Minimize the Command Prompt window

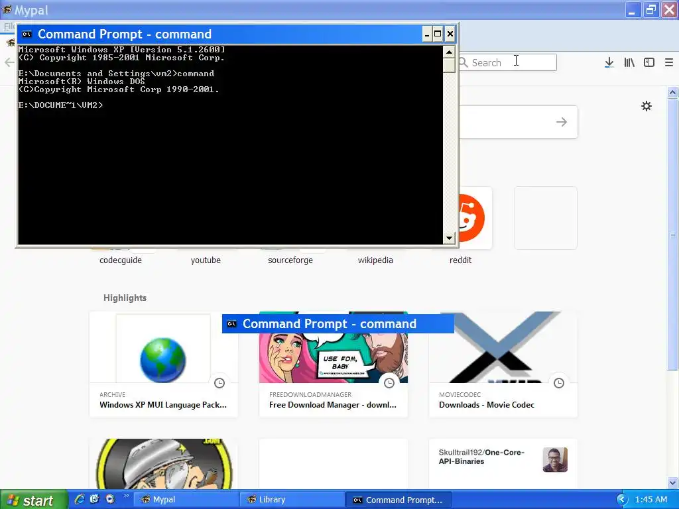pos(427,34)
